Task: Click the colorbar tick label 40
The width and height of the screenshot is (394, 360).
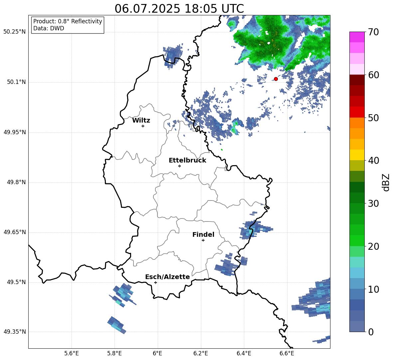Action: (x=373, y=161)
